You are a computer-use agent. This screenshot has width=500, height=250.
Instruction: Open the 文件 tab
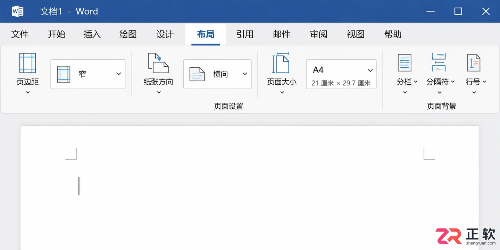[20, 34]
